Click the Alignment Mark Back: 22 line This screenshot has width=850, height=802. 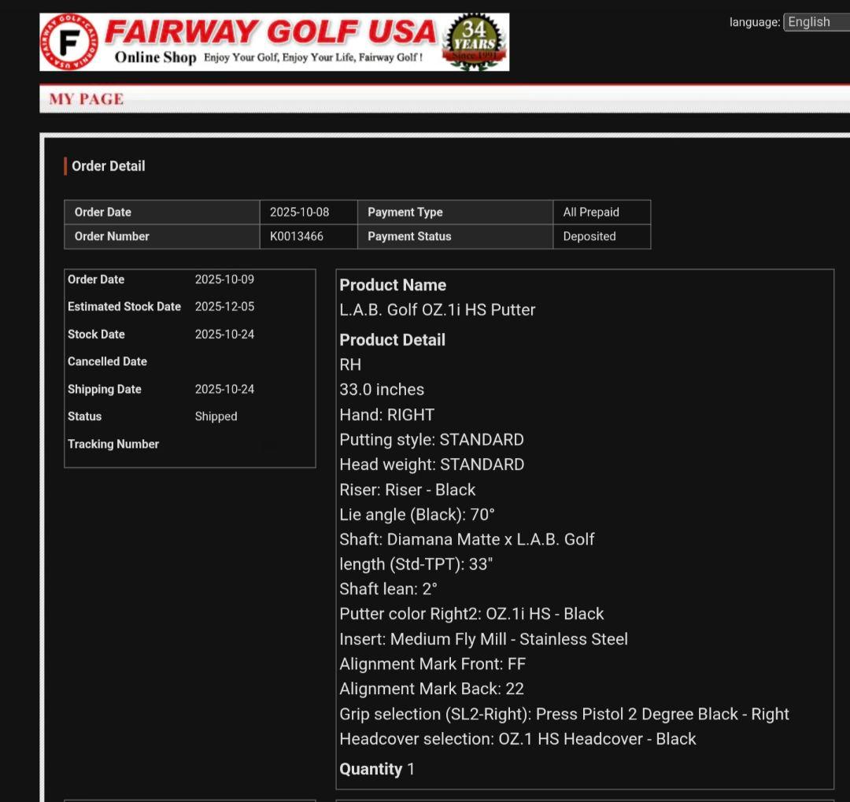[x=431, y=689]
